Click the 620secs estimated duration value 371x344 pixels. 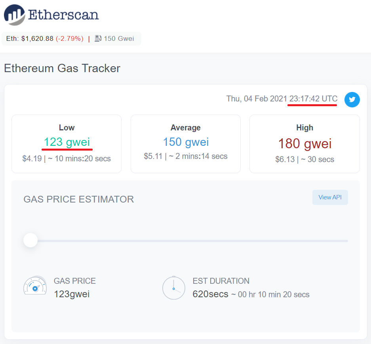click(210, 294)
